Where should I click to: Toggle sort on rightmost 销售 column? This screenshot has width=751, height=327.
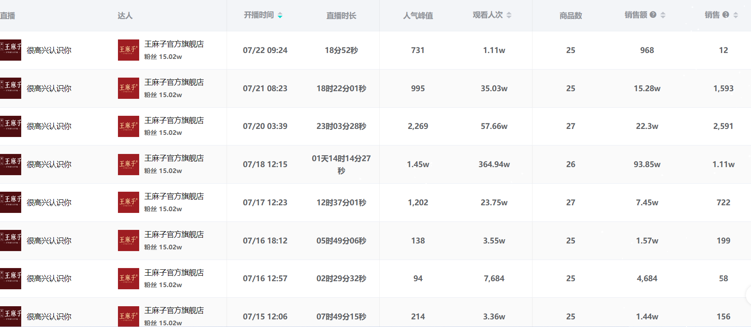click(x=736, y=15)
